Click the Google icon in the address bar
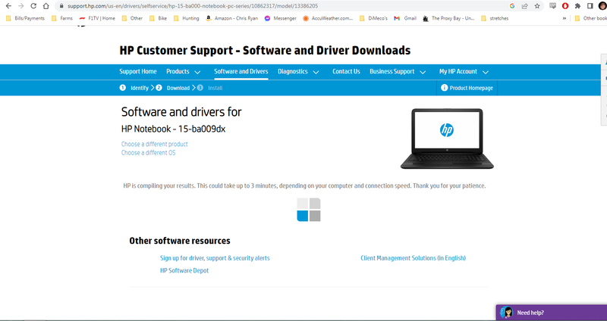This screenshot has width=607, height=321. tap(512, 6)
